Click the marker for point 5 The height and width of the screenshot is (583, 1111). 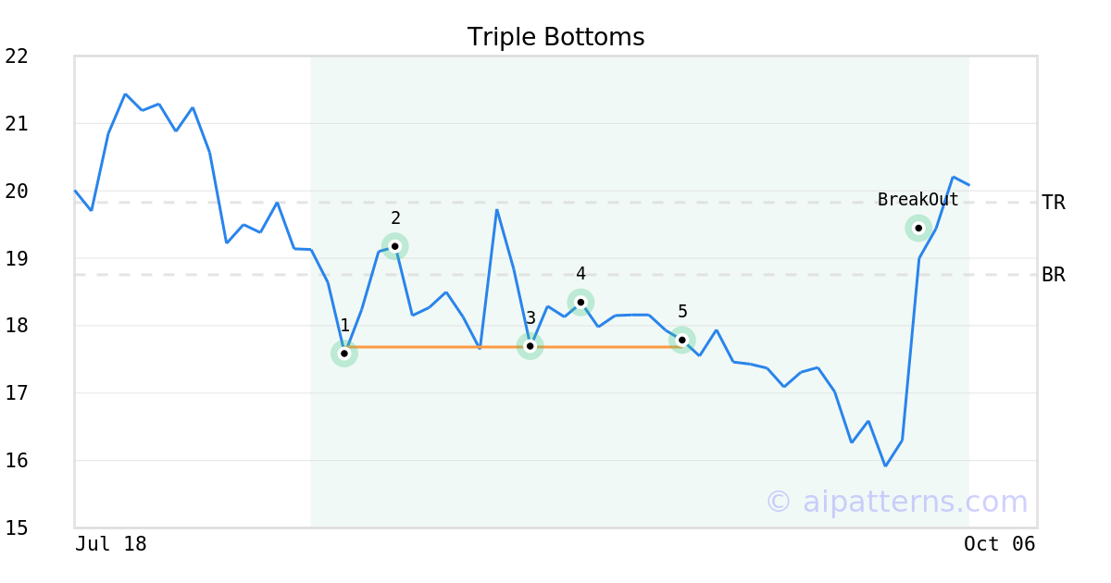(682, 340)
